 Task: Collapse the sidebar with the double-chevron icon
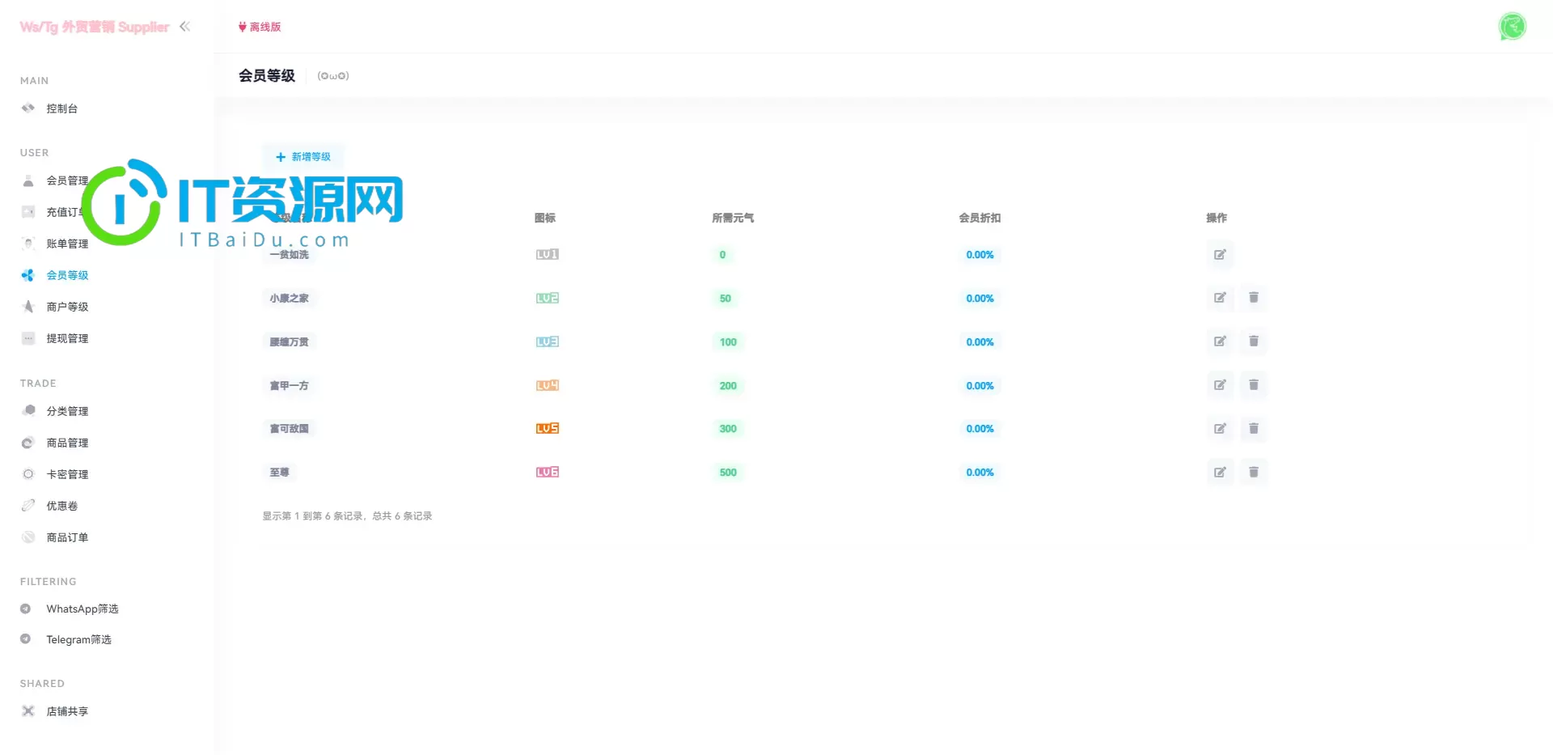click(184, 27)
